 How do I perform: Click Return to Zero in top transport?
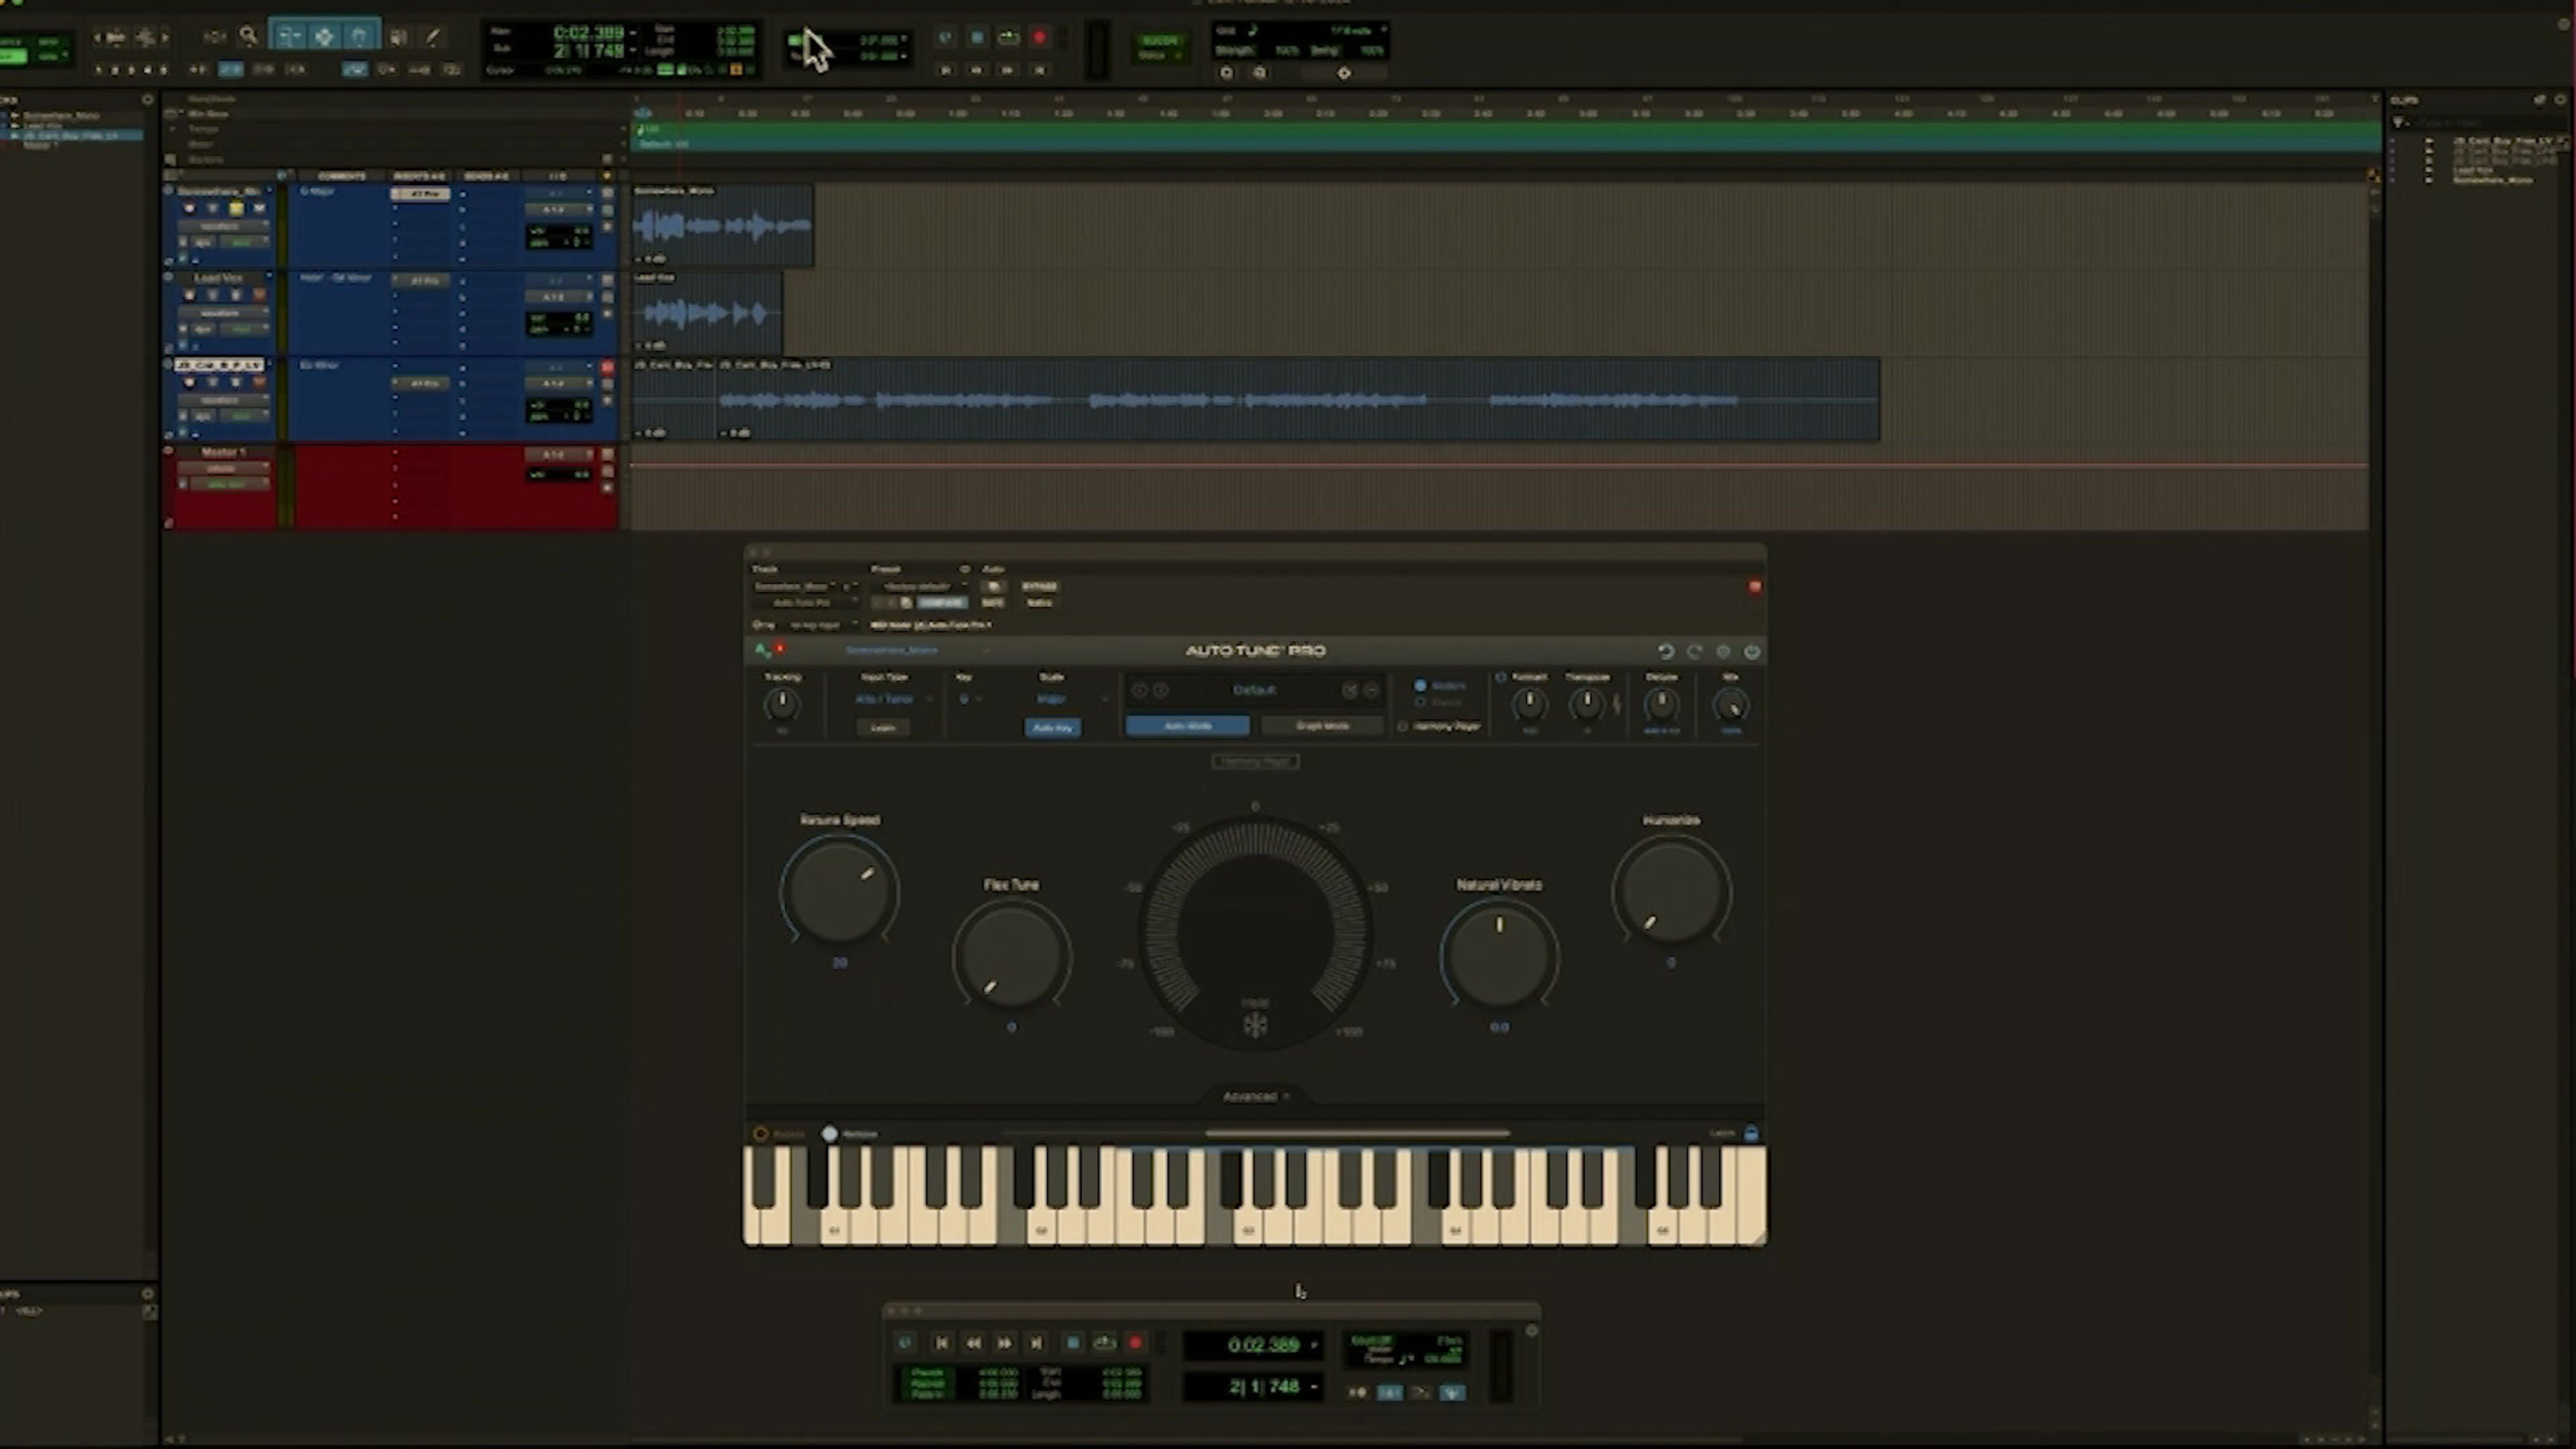(945, 70)
